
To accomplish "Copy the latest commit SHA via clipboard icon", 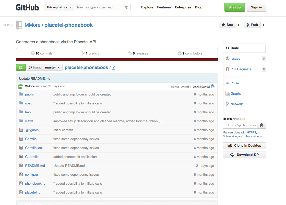I will click(213, 86).
